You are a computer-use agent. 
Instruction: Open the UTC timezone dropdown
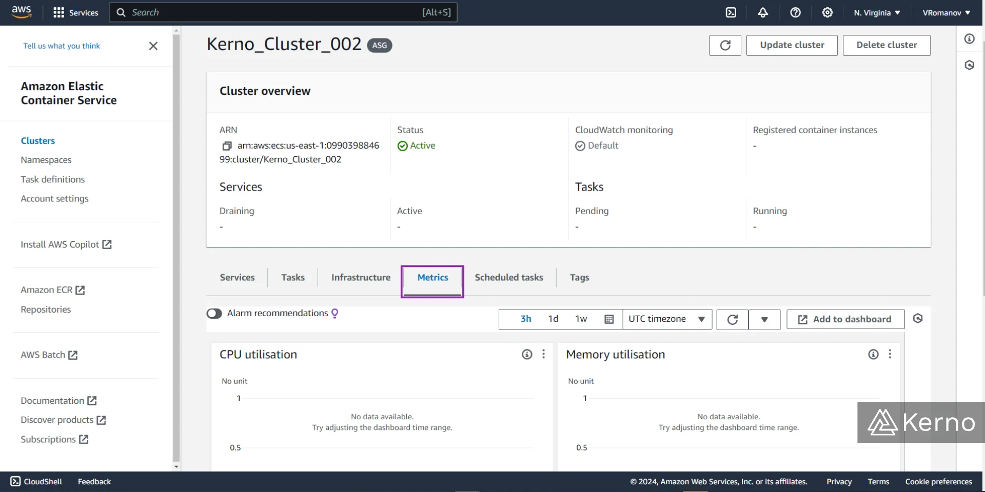pyautogui.click(x=667, y=319)
